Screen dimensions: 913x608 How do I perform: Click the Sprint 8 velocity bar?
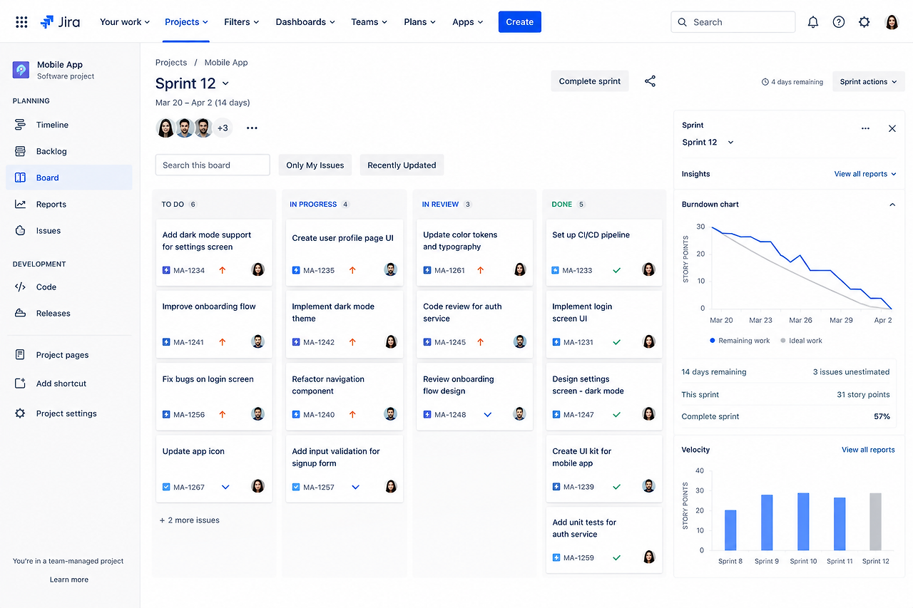pos(730,530)
